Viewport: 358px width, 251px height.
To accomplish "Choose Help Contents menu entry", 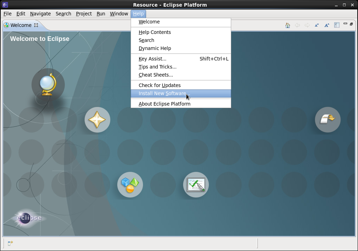I will pyautogui.click(x=181, y=32).
